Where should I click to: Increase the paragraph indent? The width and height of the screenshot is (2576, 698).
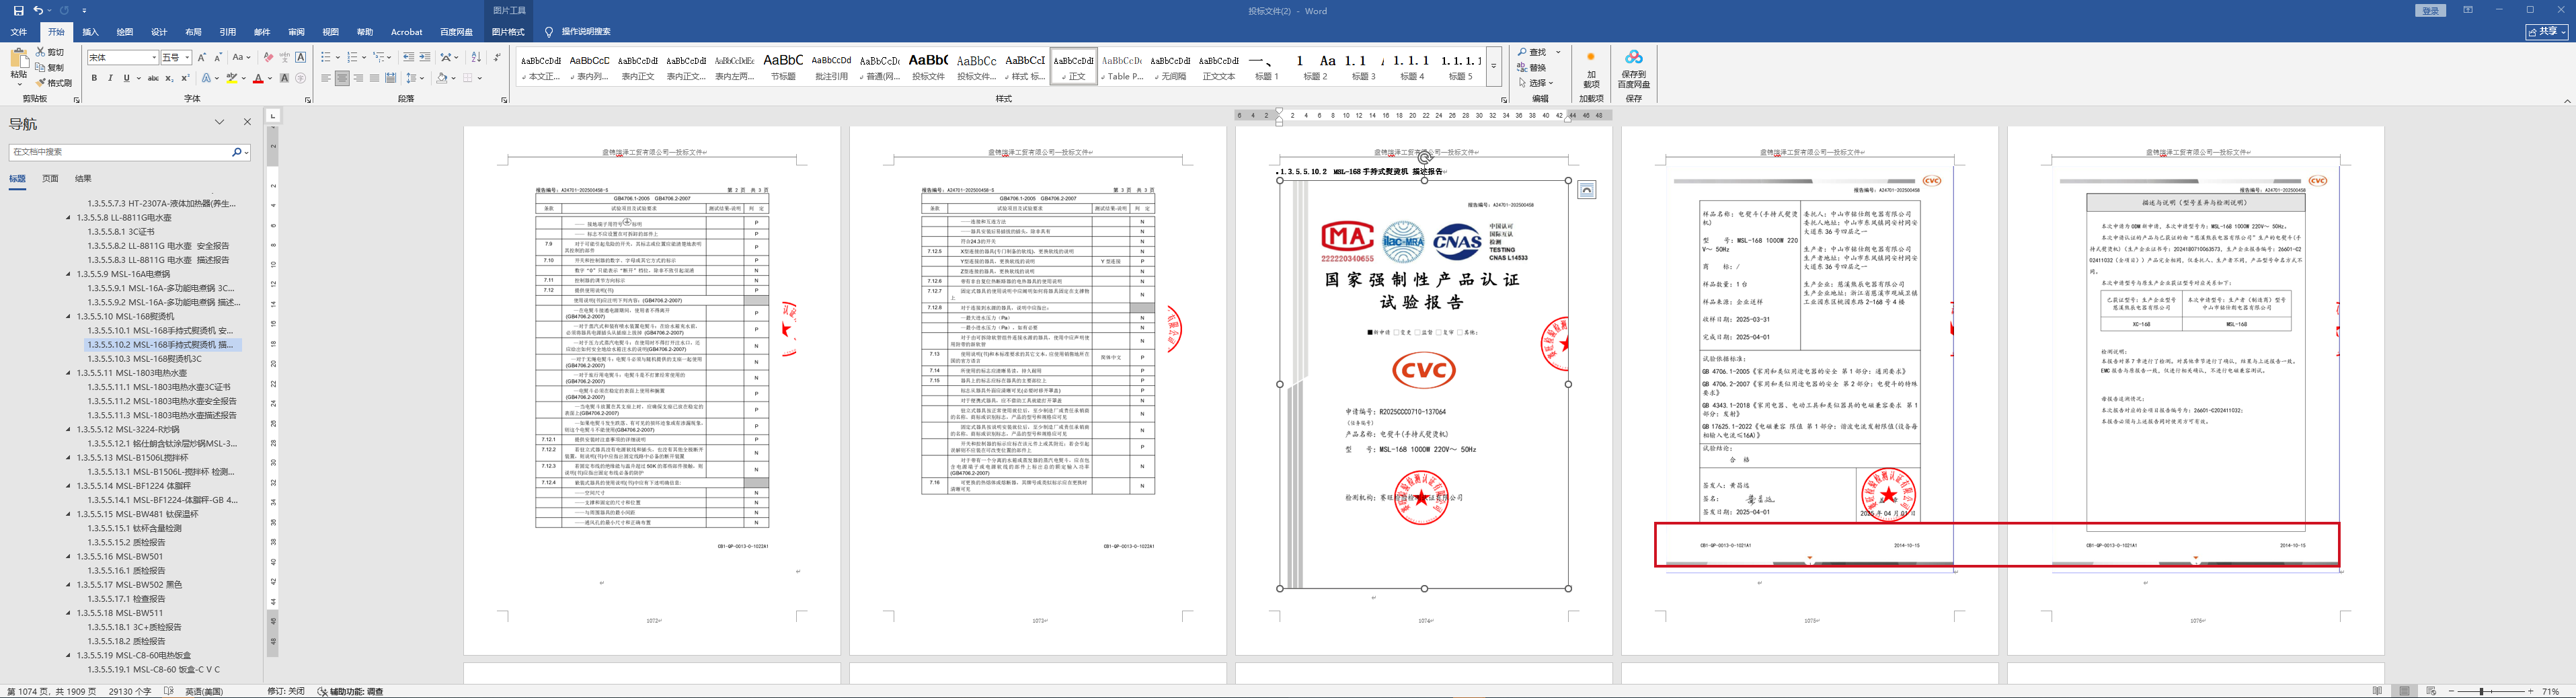(425, 57)
